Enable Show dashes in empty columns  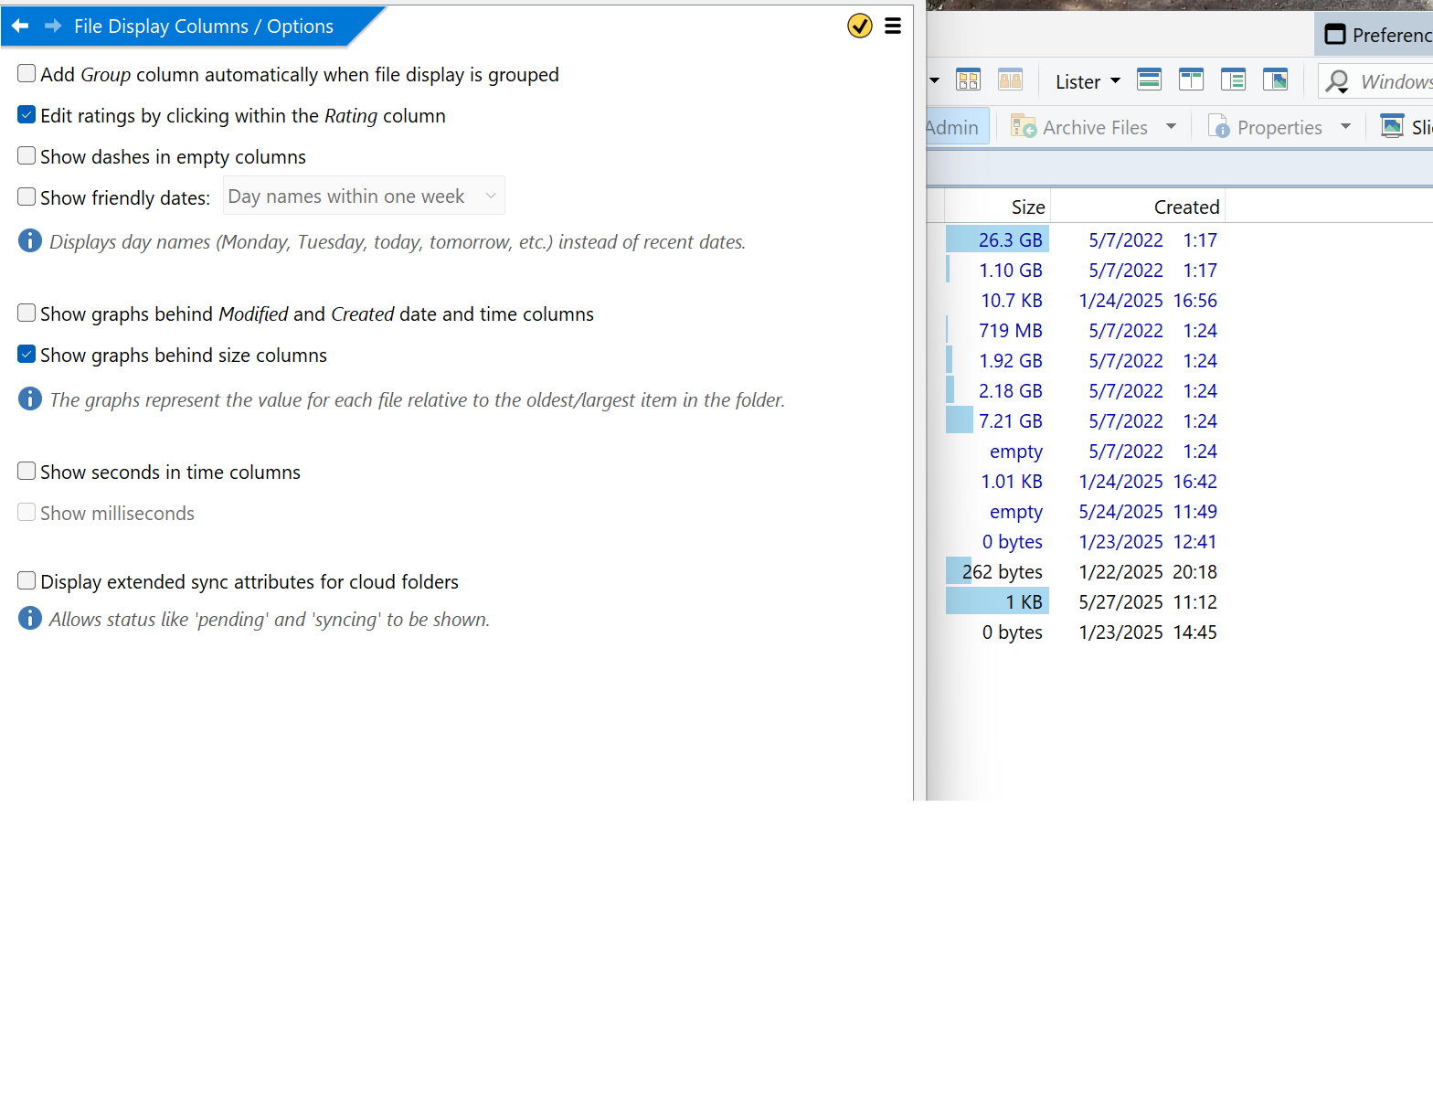[x=27, y=155]
